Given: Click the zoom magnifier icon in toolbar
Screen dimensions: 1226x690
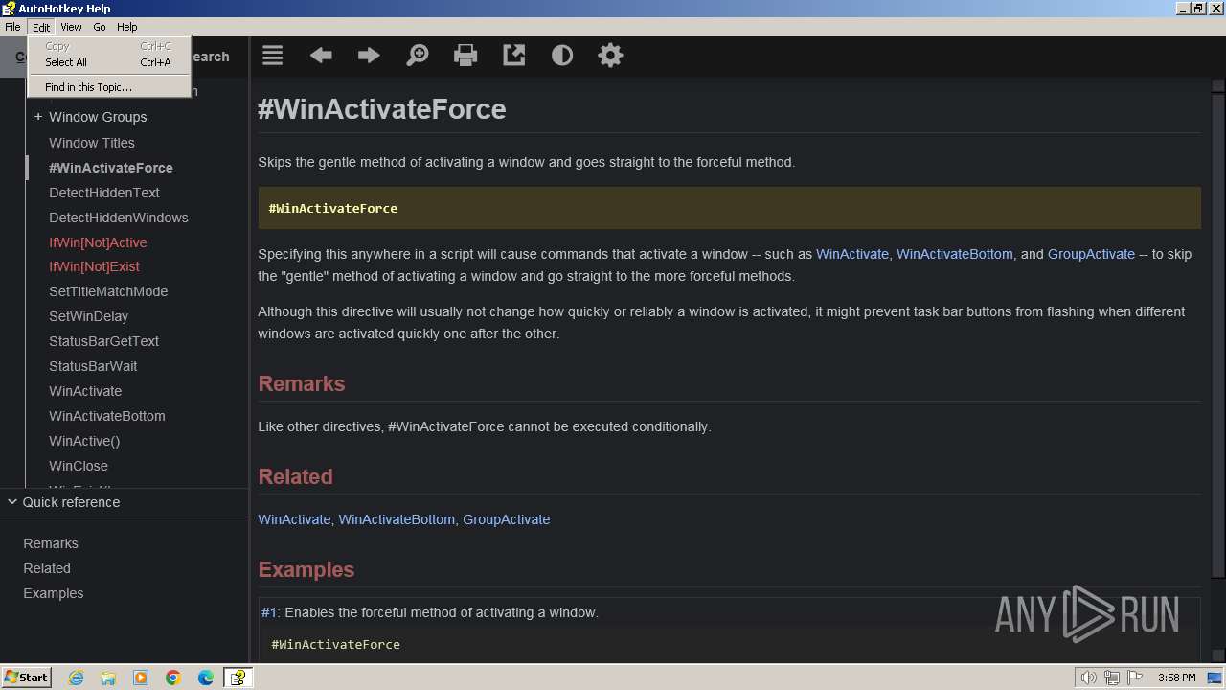Looking at the screenshot, I should pyautogui.click(x=418, y=56).
